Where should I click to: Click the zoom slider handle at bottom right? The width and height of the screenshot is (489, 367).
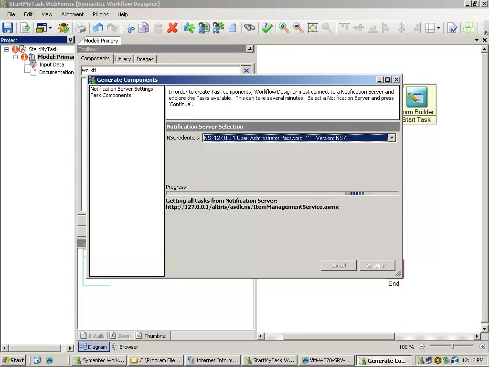coord(453,346)
